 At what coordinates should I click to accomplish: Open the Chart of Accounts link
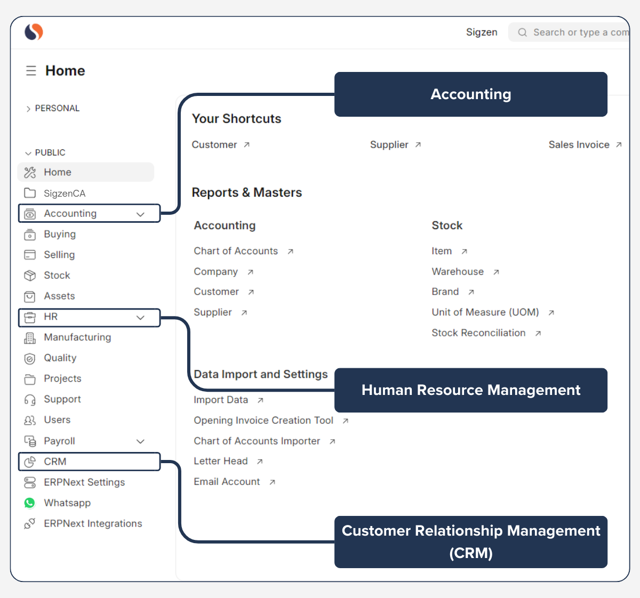click(236, 251)
